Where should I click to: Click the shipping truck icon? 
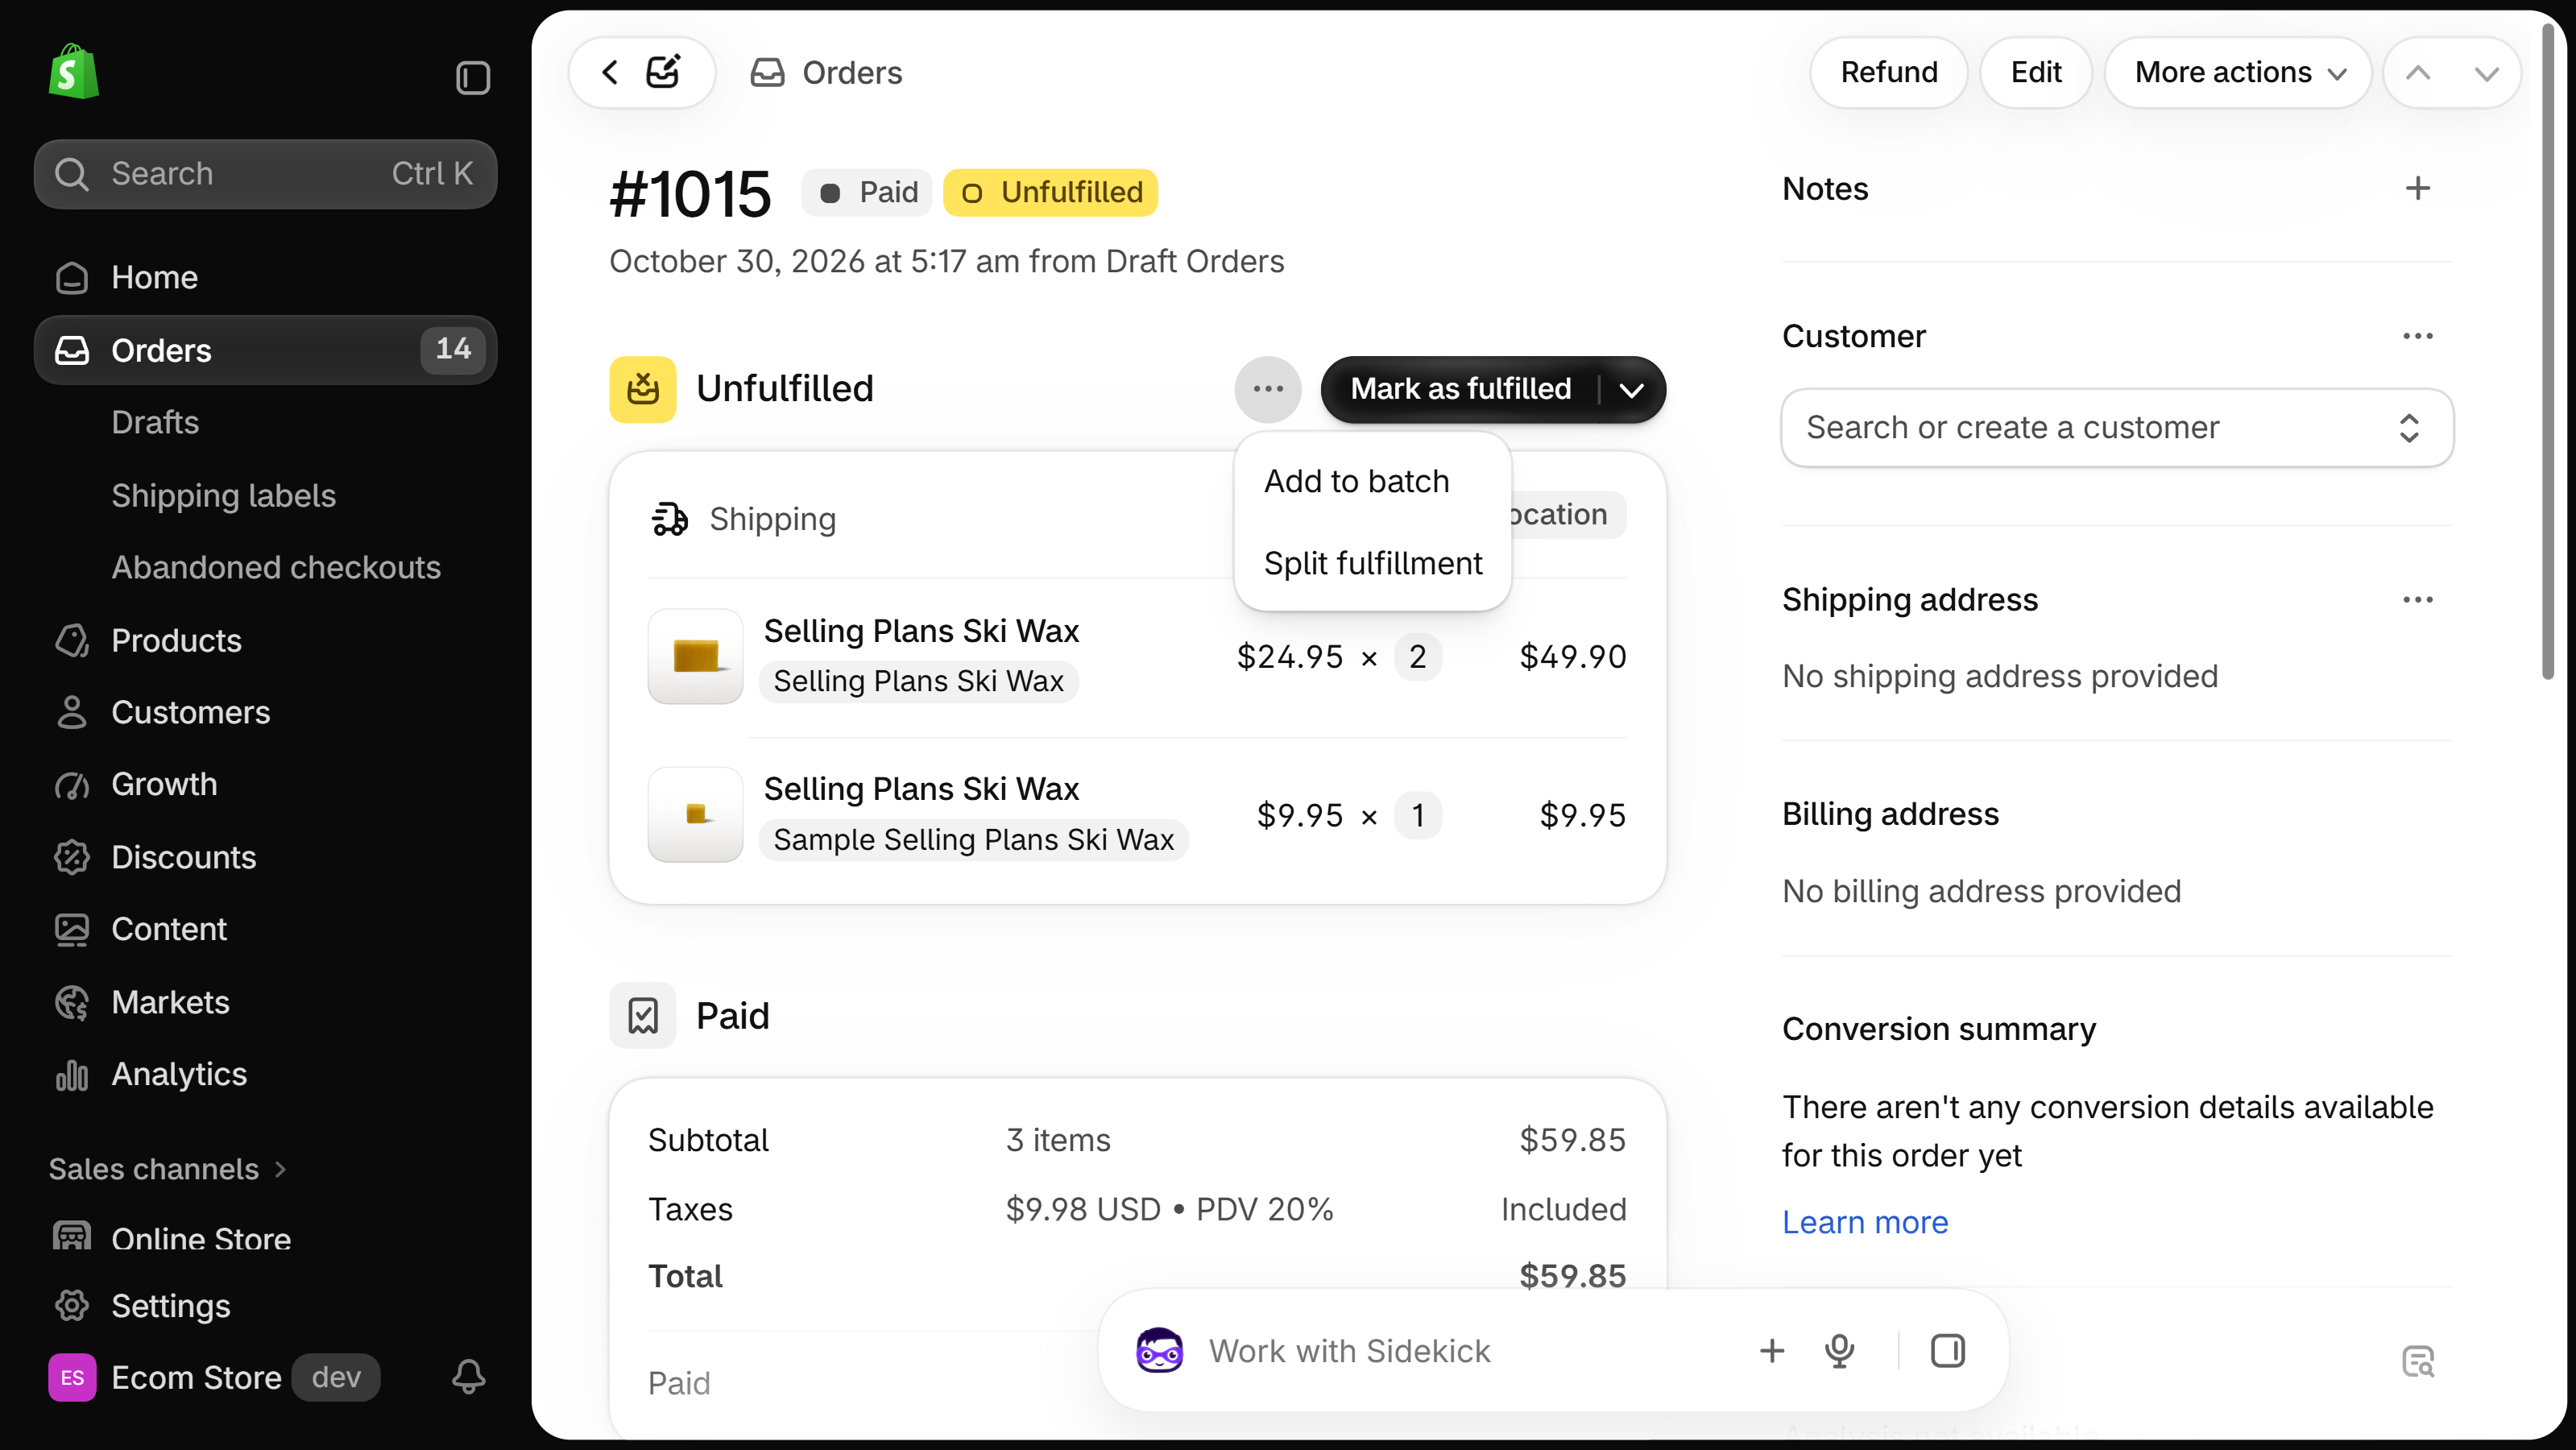670,519
